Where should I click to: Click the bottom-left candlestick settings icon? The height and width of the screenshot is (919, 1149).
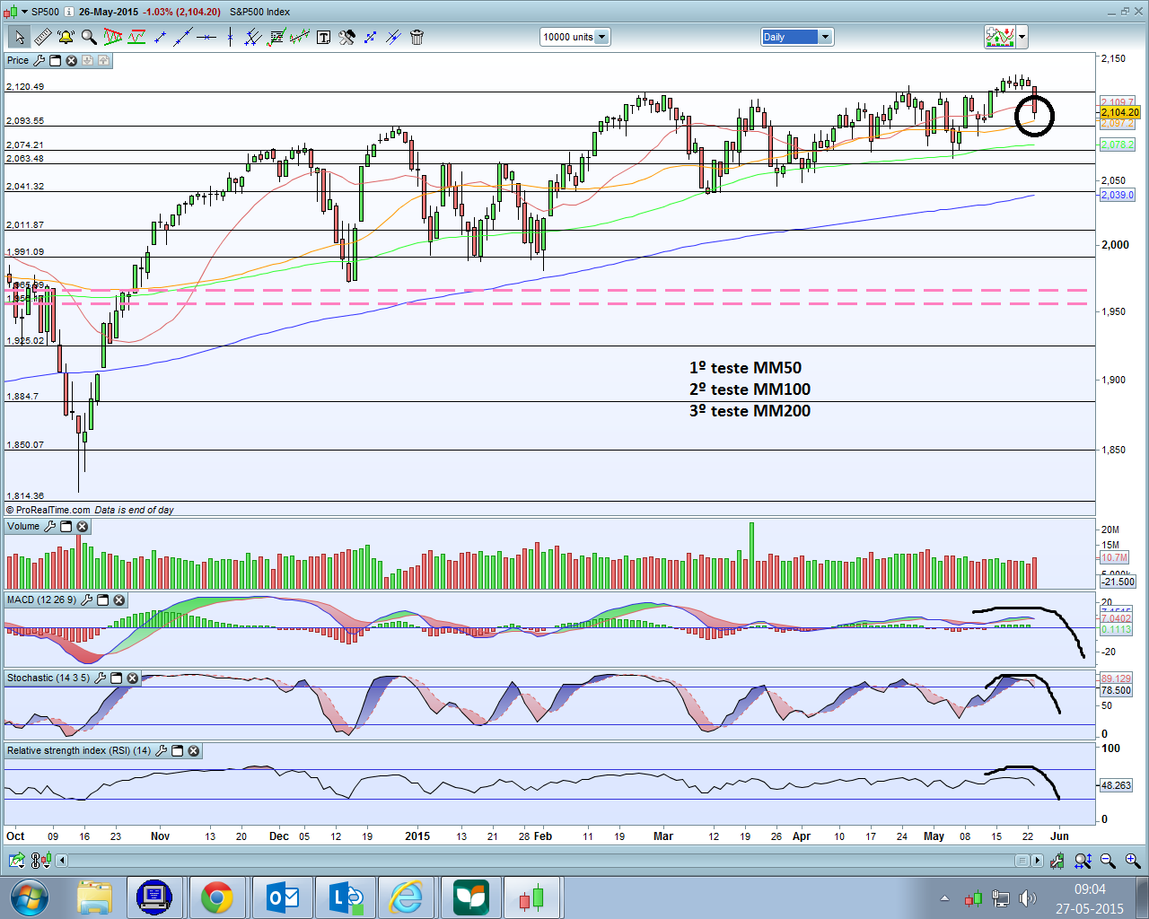click(39, 861)
